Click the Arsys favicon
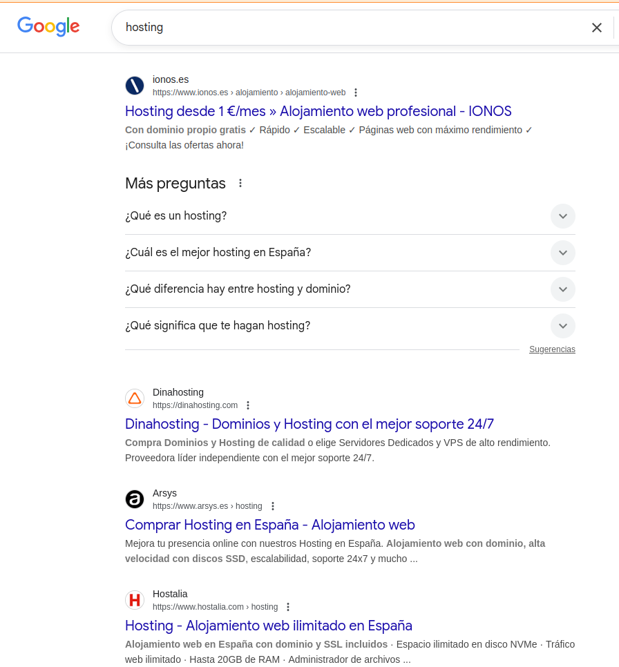The height and width of the screenshot is (667, 619). tap(135, 499)
